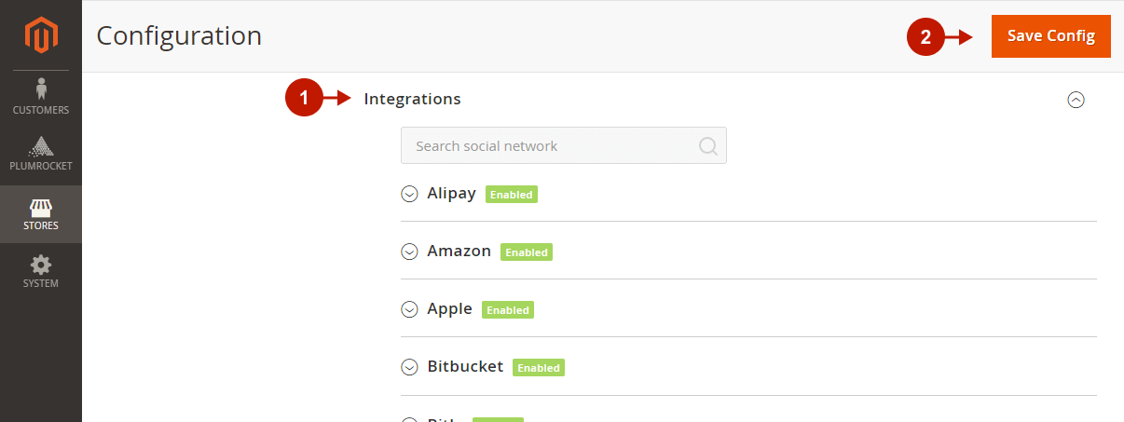Click red step marker number 2
1124x422 pixels.
pyautogui.click(x=925, y=37)
